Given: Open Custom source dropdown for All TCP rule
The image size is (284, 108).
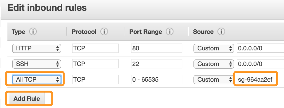Looking at the screenshot, I should click(214, 80).
